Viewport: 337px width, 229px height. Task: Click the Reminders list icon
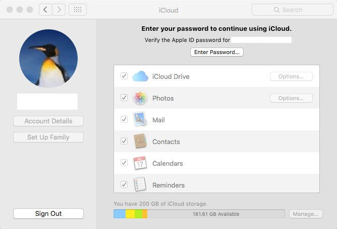140,185
